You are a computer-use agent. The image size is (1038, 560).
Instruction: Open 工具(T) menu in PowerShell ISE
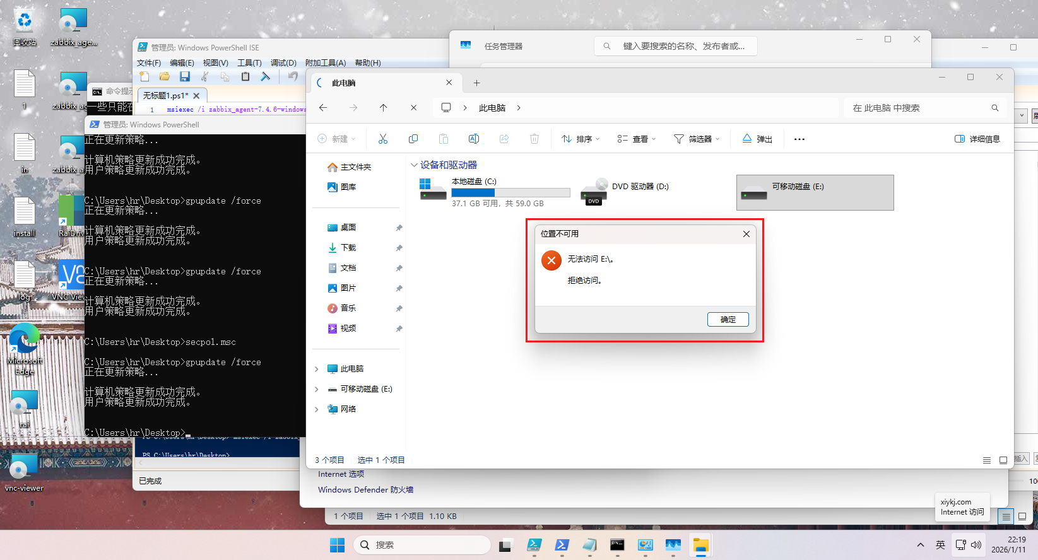point(249,63)
